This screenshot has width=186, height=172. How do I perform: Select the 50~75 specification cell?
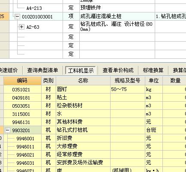coord(128,89)
